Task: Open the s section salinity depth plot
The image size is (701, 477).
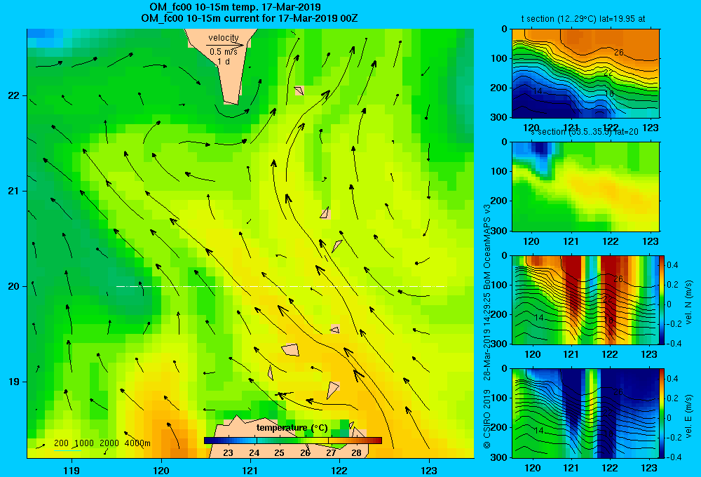Action: [x=585, y=187]
